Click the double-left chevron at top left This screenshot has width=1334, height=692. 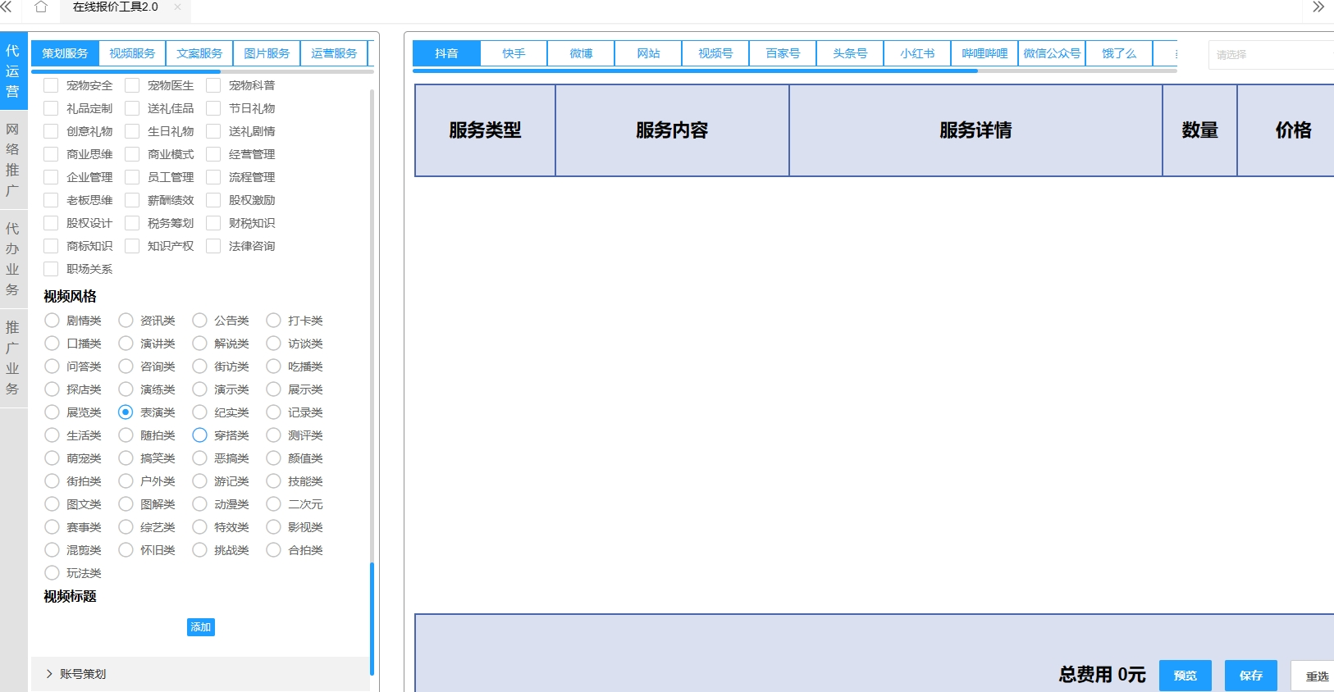click(7, 7)
